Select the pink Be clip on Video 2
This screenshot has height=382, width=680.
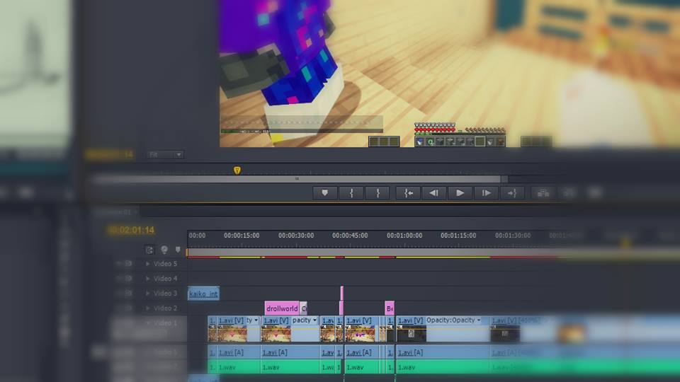pos(390,308)
